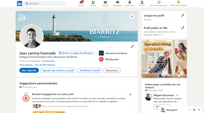This screenshot has height=113, width=204.
Task: Click the TBS Education logo icon
Action: [101, 59]
